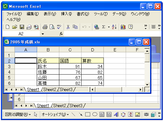Switch to Sheet3 in 2005年成績.xls
The image size is (164, 121).
pos(66,89)
